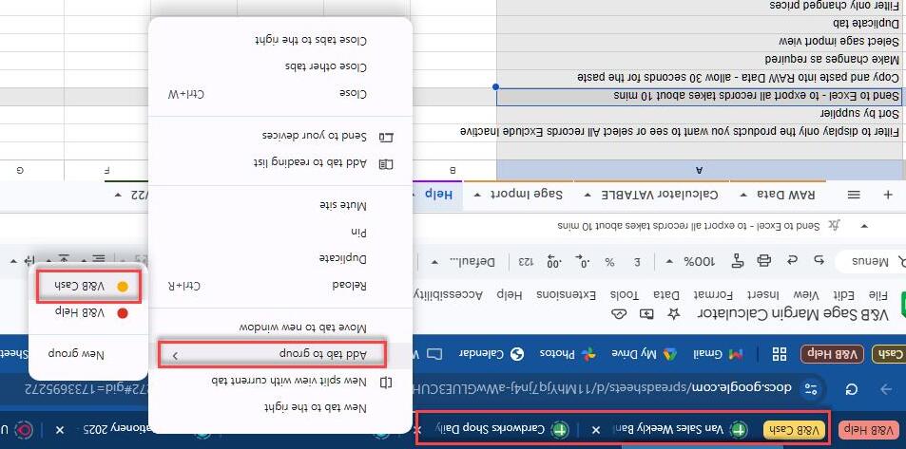Add a new sheet with the plus icon

(888, 195)
